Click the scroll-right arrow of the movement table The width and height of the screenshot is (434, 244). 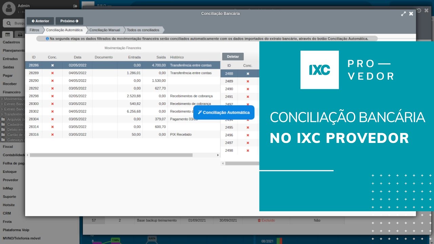pos(218,155)
